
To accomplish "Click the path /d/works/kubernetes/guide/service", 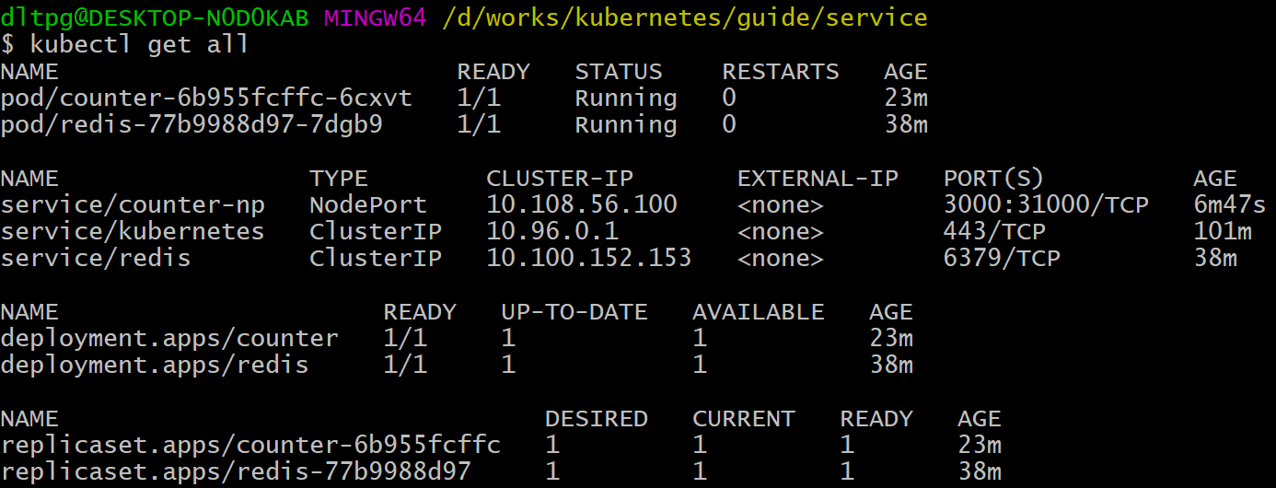I will (x=685, y=17).
